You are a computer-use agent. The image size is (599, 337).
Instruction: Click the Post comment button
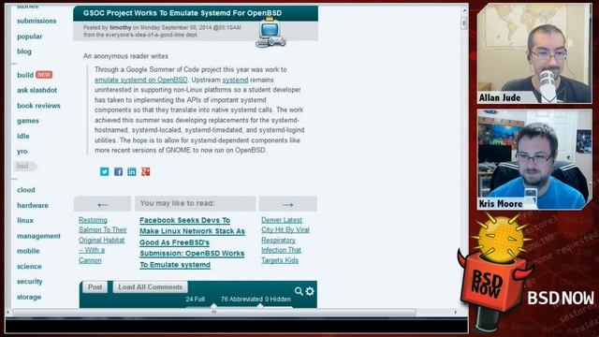(x=95, y=287)
